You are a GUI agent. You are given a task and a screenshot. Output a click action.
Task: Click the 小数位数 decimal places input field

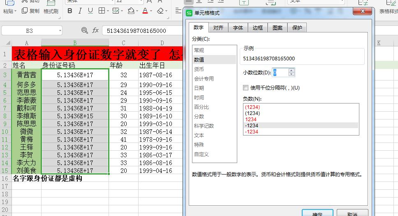click(x=280, y=73)
